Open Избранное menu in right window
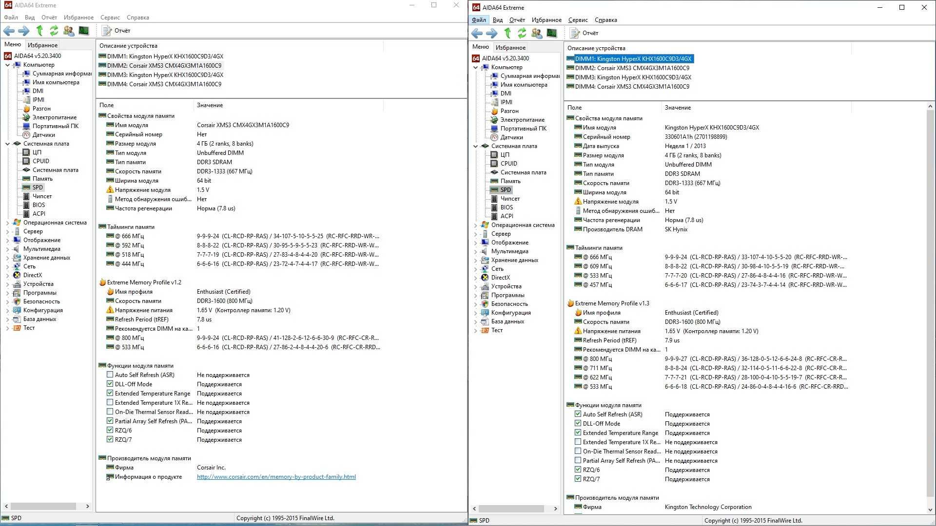Viewport: 936px width, 526px height. coord(546,20)
